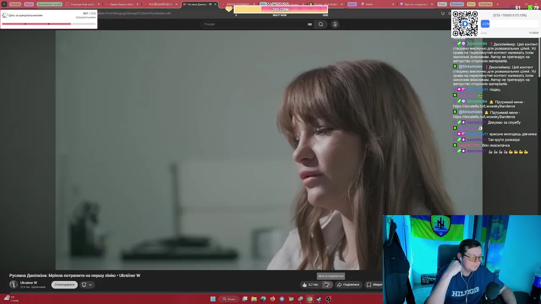Screen dimensions: 541x304
Task: Close the Руслана Данілкіна browser tab
Action: coord(216,4)
